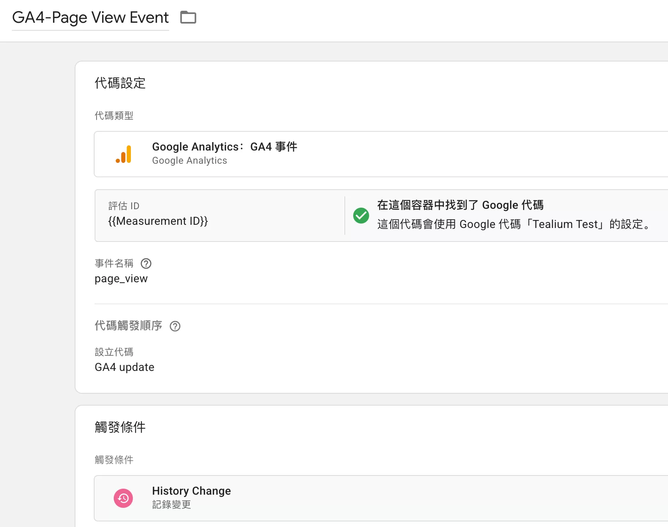Viewport: 668px width, 527px height.
Task: Open help for 事件名稱 field
Action: click(146, 263)
